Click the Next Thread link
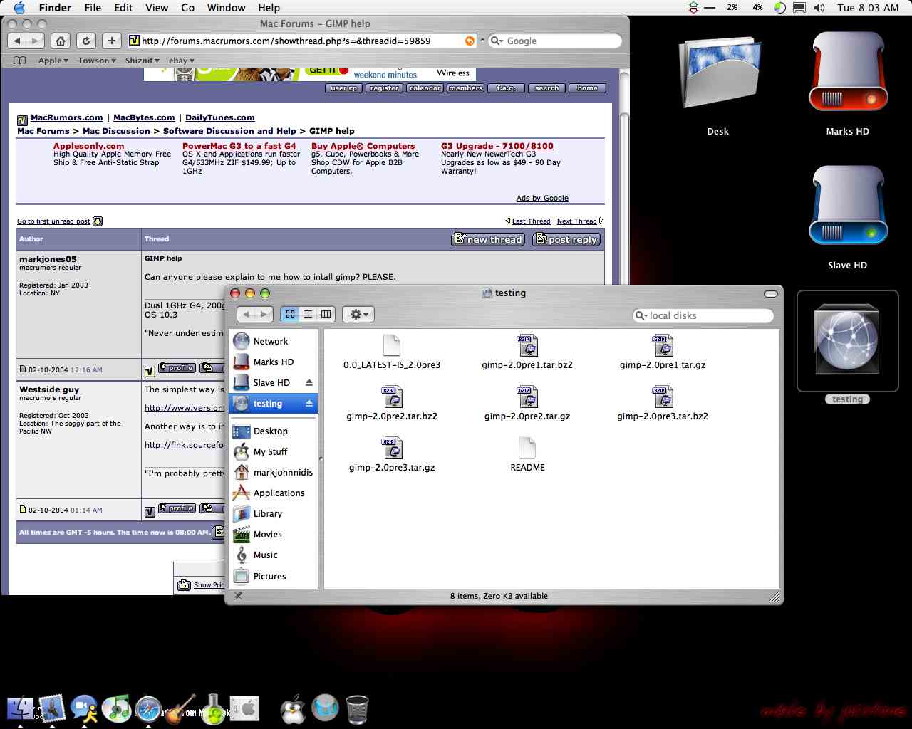Viewport: 912px width, 729px height. tap(576, 221)
